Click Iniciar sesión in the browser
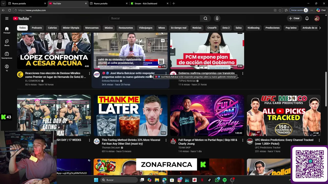 point(299,10)
